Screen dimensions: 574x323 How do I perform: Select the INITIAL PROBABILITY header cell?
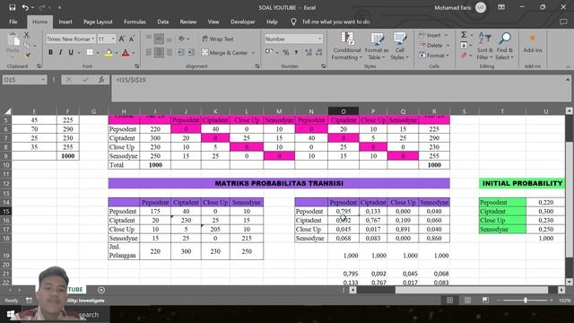[522, 183]
